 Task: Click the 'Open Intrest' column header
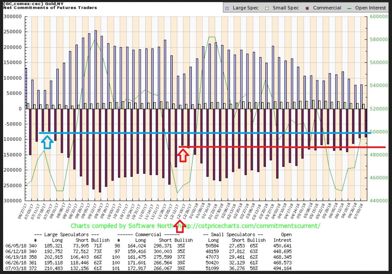click(282, 237)
